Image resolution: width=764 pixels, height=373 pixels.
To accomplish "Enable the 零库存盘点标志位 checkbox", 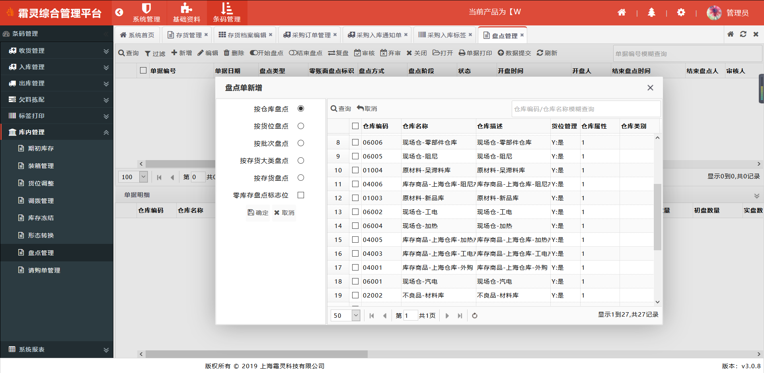I will [301, 195].
